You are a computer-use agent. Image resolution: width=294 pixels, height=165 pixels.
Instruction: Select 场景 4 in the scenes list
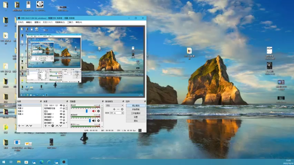point(21,114)
